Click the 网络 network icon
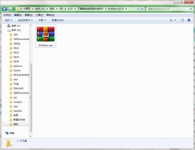This screenshot has width=195, height=150. click(7, 133)
